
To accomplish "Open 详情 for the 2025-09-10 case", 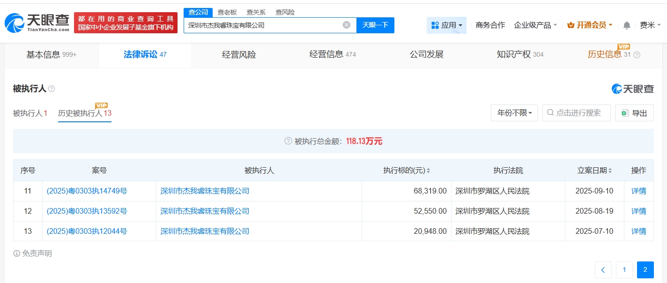I will pos(639,191).
